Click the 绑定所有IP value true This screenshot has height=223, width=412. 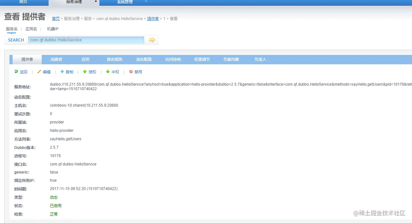click(x=53, y=180)
